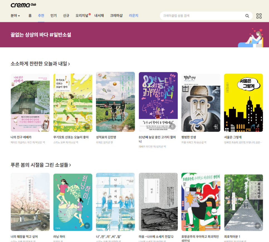Click title link 러닝 하이
The image size is (269, 242).
[x=59, y=237]
